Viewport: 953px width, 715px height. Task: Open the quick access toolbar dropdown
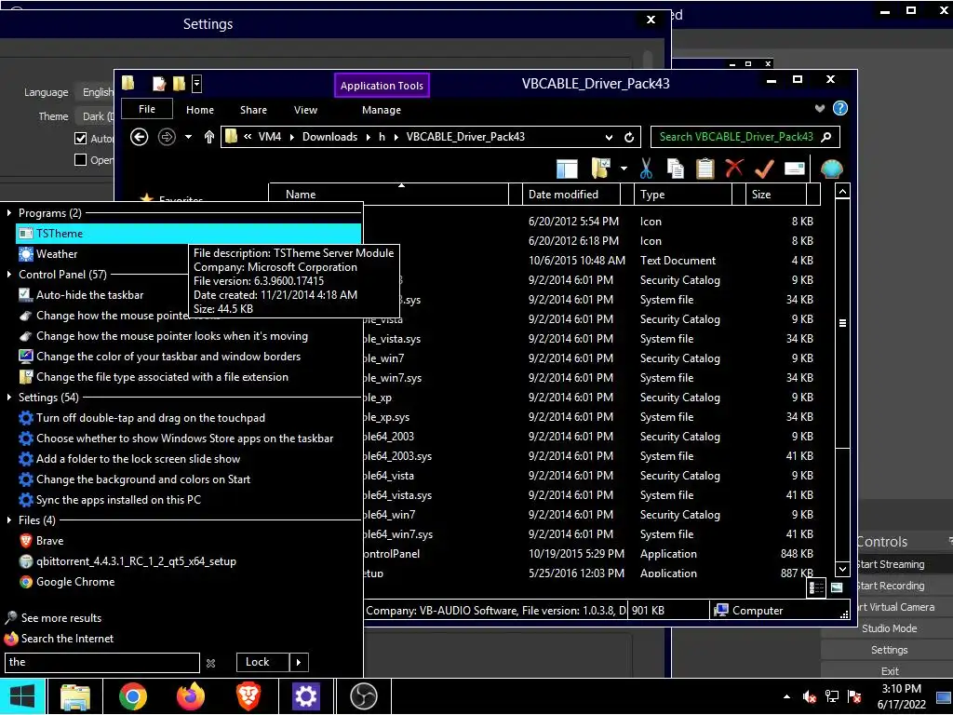[x=197, y=84]
